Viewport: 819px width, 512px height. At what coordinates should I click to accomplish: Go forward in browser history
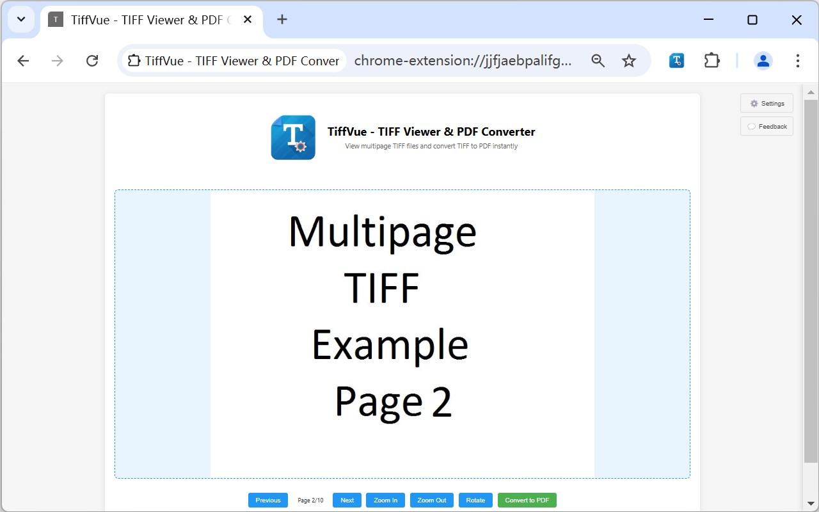(58, 61)
